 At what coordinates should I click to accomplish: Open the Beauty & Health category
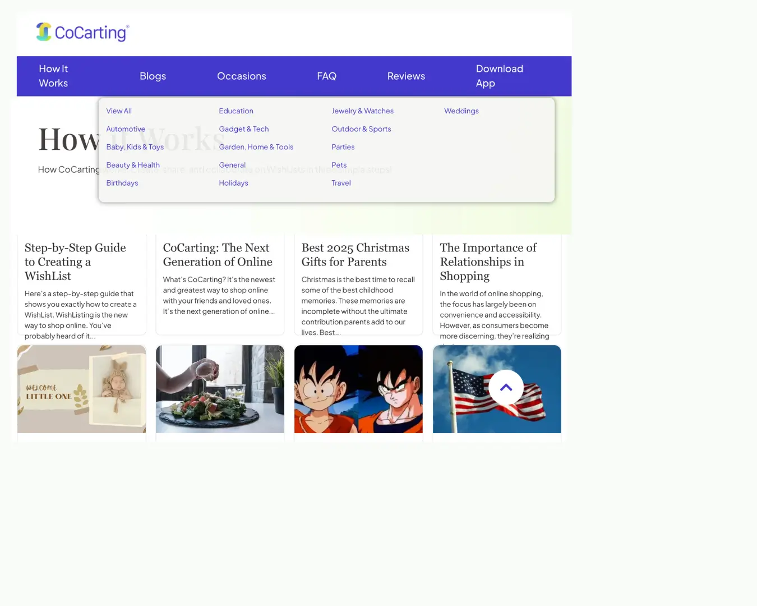(x=133, y=164)
